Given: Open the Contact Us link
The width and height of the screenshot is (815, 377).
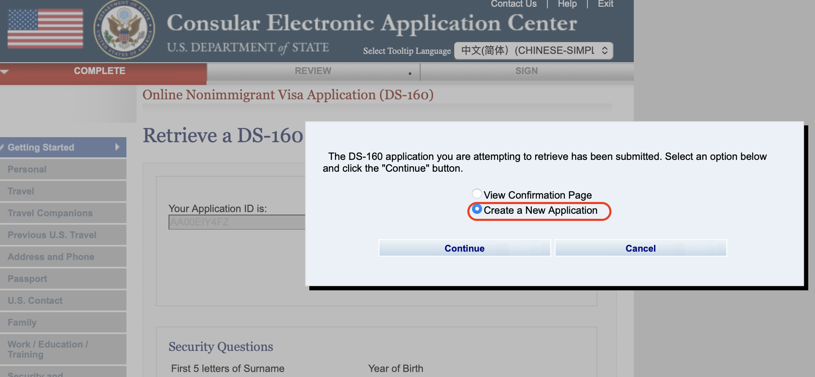Looking at the screenshot, I should [x=514, y=4].
